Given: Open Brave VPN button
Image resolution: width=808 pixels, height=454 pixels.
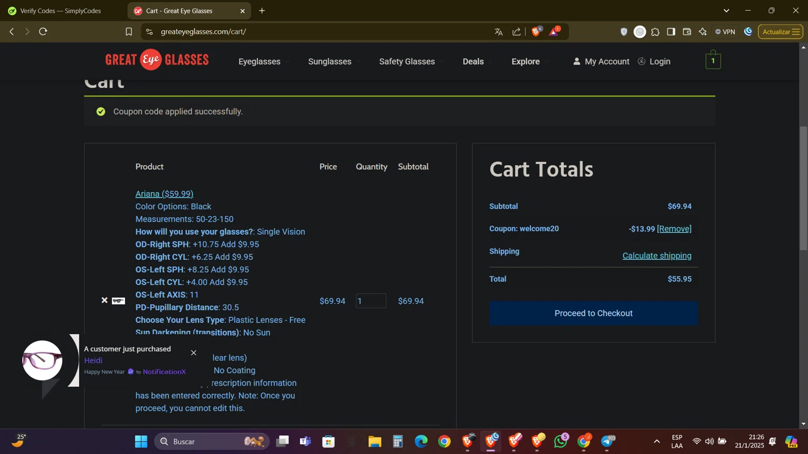Looking at the screenshot, I should coord(725,32).
